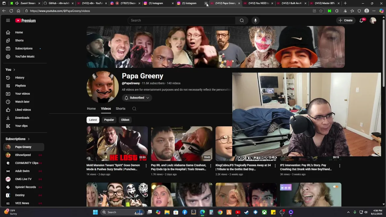Image resolution: width=386 pixels, height=217 pixels.
Task: Switch to the channel Videos tab
Action: (x=106, y=108)
